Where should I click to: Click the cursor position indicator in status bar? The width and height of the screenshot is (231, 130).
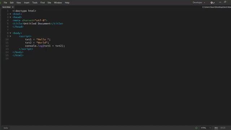(223, 128)
